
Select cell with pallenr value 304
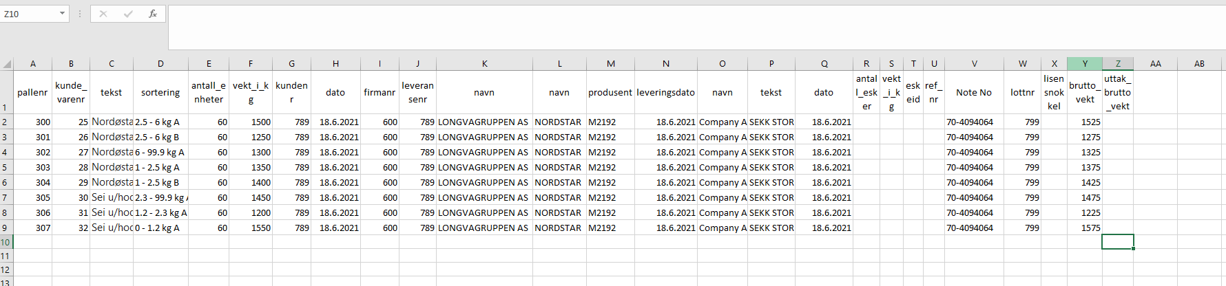coord(32,182)
